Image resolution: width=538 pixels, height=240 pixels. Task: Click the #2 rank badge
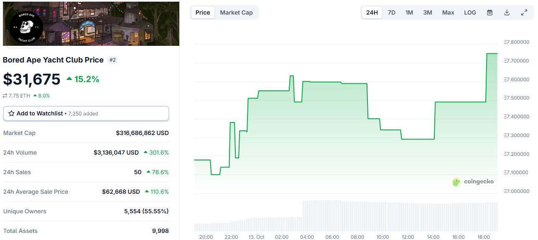(x=112, y=60)
